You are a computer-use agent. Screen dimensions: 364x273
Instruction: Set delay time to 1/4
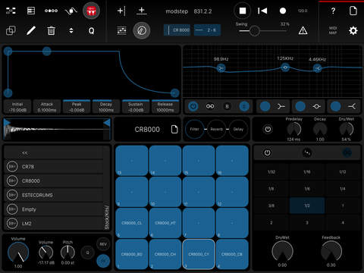click(x=343, y=189)
